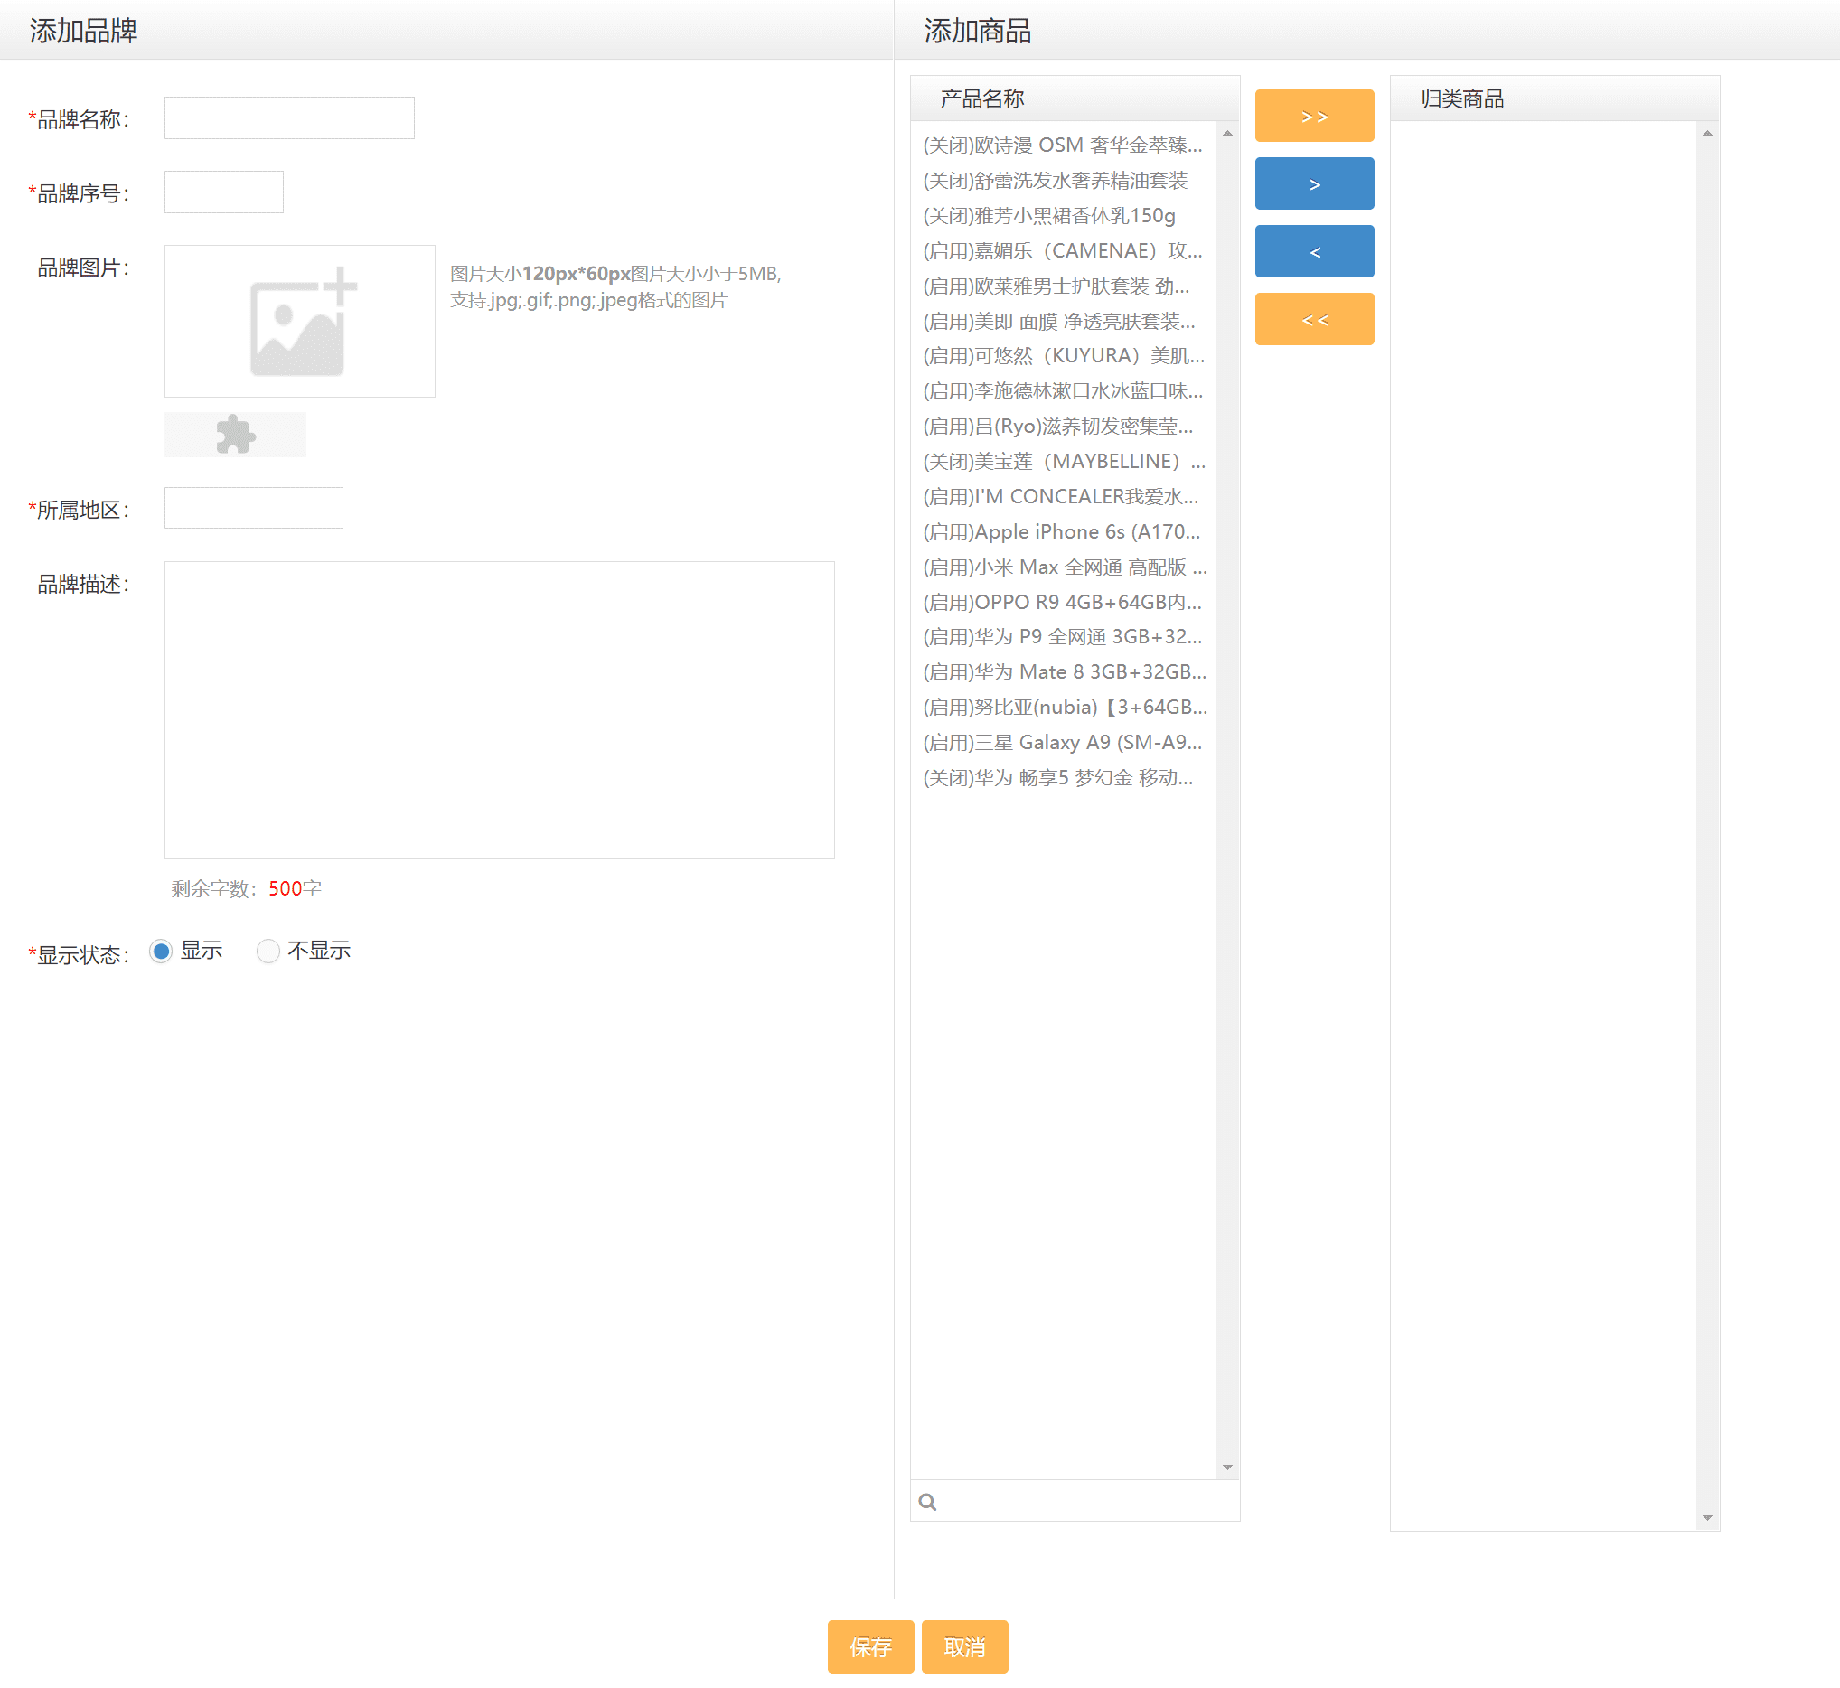Viewport: 1840px width, 1688px height.
Task: Open the 所属地区 region field
Action: [253, 508]
